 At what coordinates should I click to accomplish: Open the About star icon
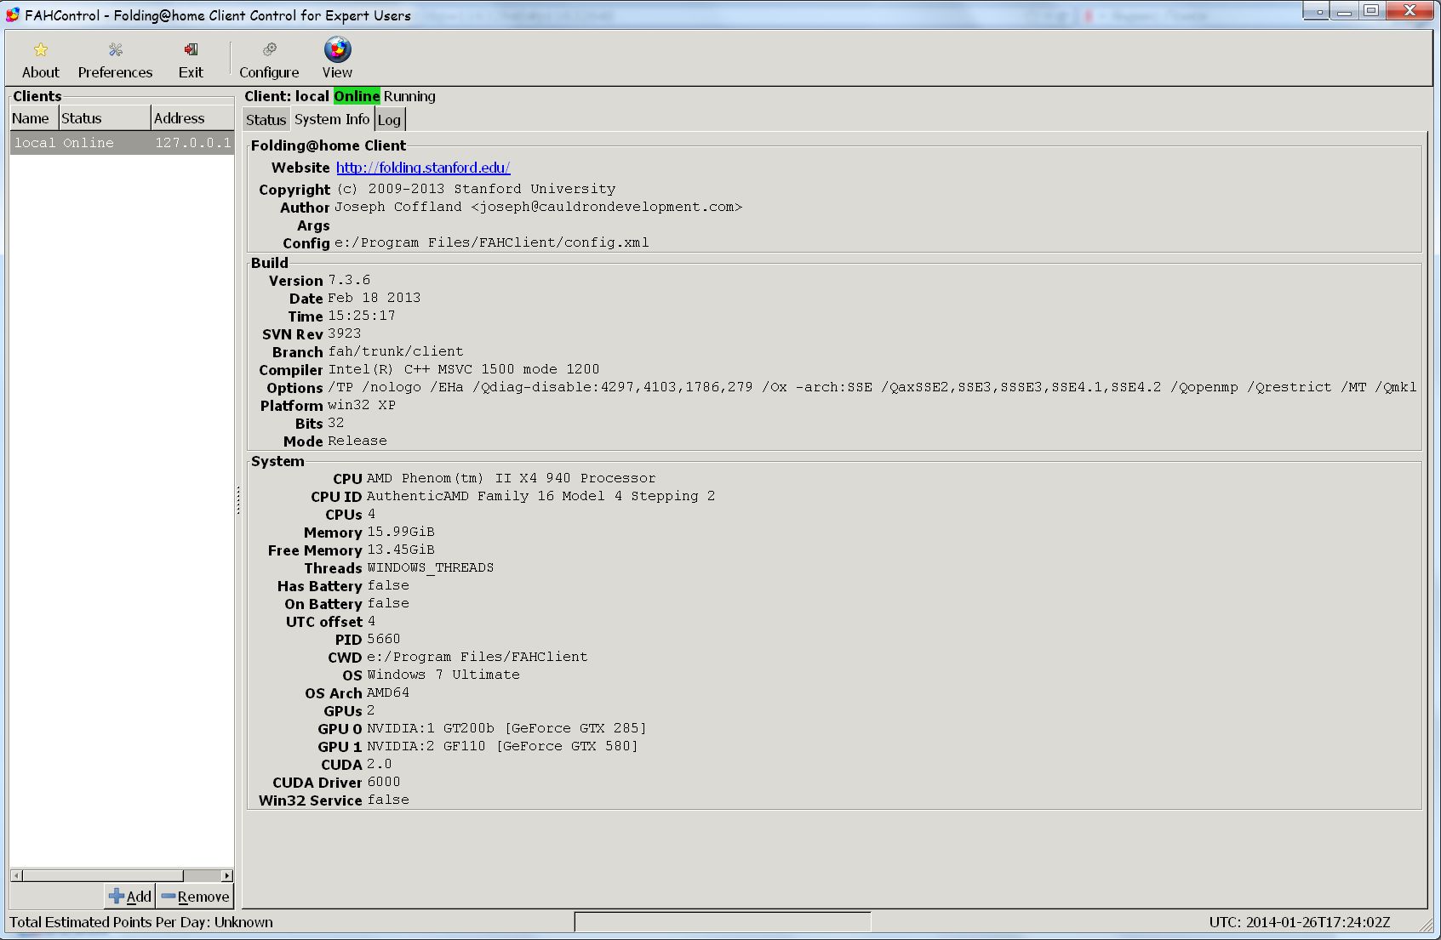pyautogui.click(x=40, y=50)
